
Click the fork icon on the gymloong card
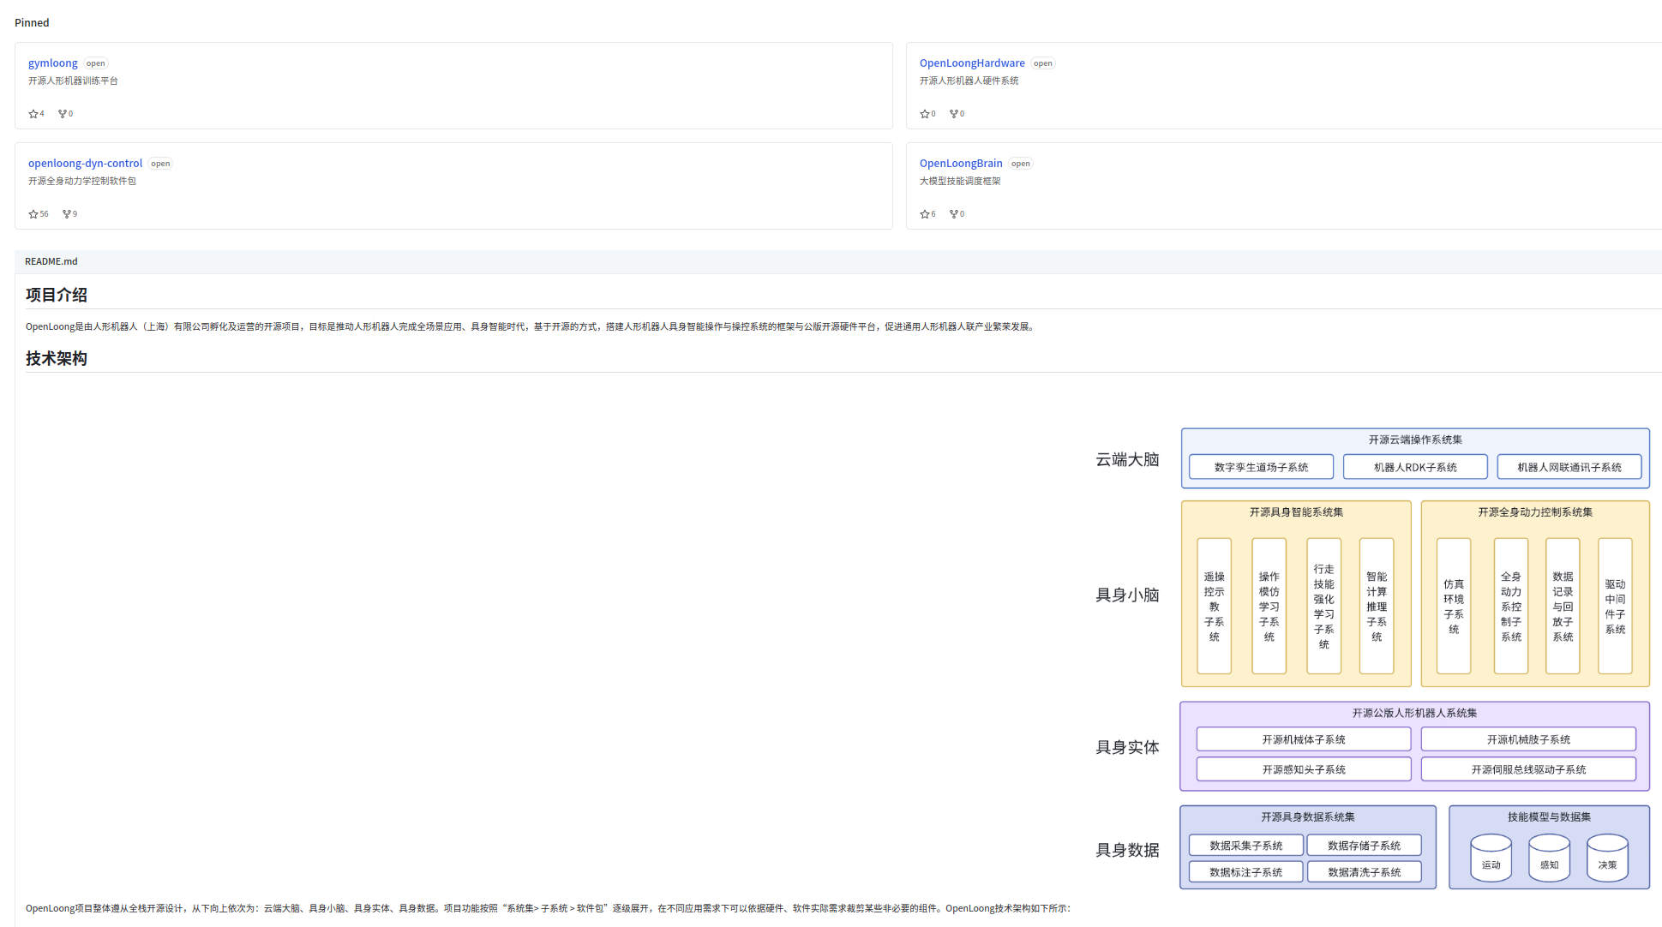pyautogui.click(x=63, y=114)
